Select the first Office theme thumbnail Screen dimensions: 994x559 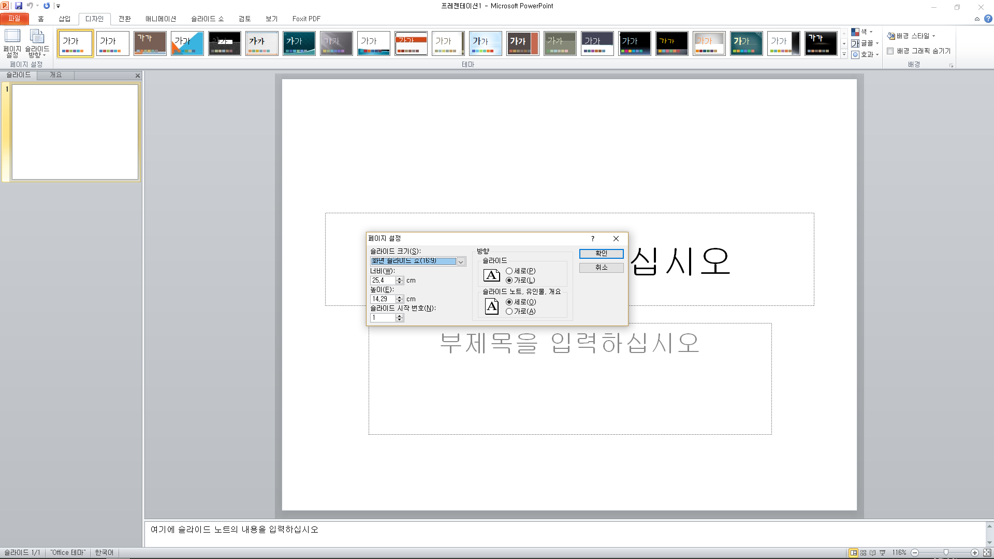(x=76, y=43)
